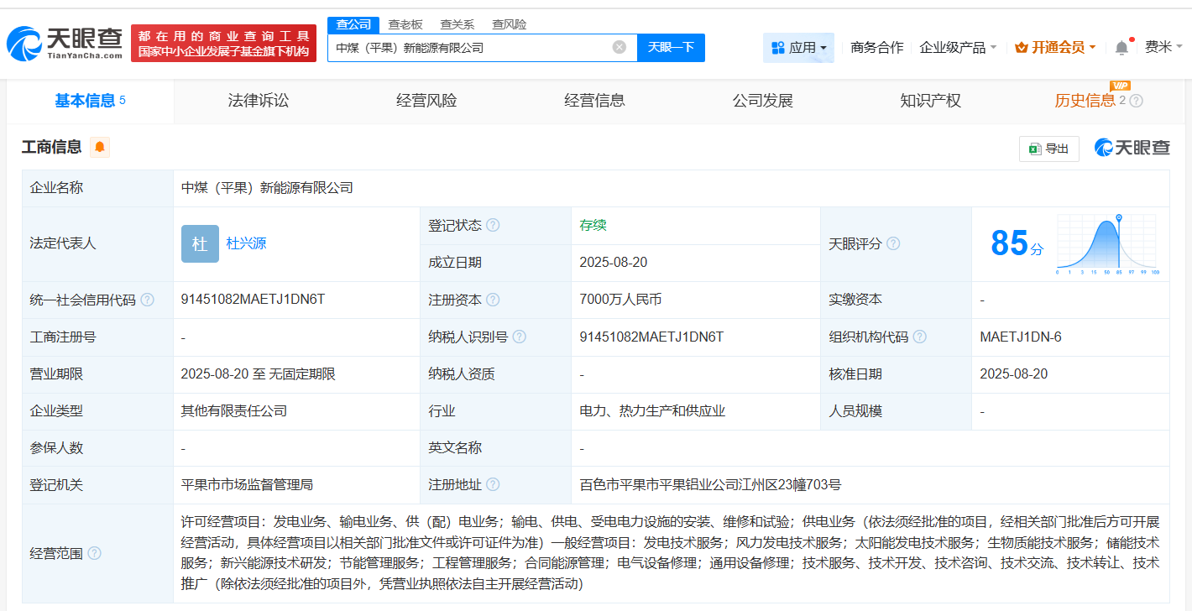Click the 天眼一下 search button
The width and height of the screenshot is (1192, 611).
(671, 48)
